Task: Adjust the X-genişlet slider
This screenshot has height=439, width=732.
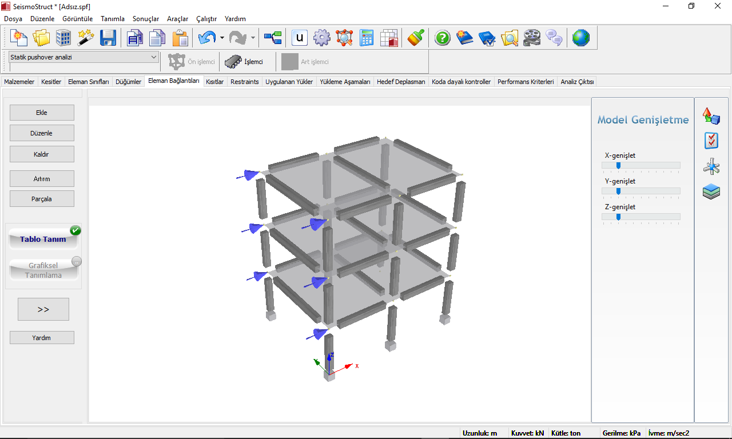Action: (x=618, y=165)
